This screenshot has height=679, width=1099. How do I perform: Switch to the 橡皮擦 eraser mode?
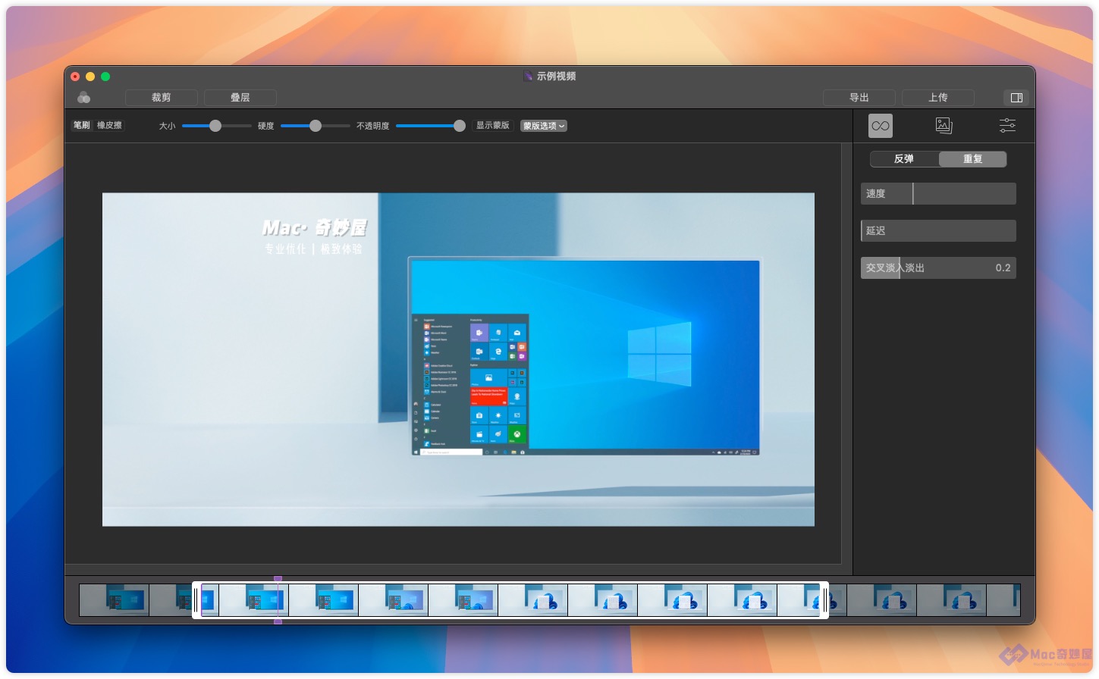pyautogui.click(x=109, y=126)
